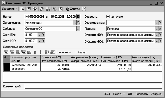
Task: Click the Комментарий input field
Action: [x=93, y=86]
